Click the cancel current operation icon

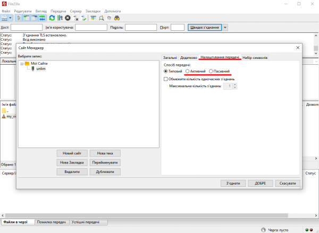(x=68, y=18)
